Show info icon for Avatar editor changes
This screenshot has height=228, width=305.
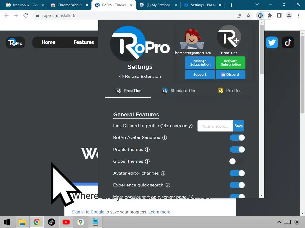tap(163, 173)
